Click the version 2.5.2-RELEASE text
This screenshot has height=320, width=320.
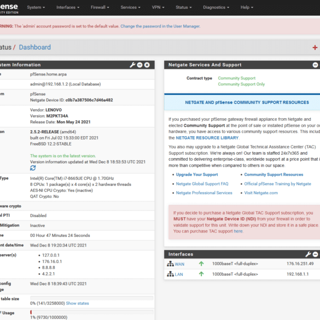click(x=44, y=132)
